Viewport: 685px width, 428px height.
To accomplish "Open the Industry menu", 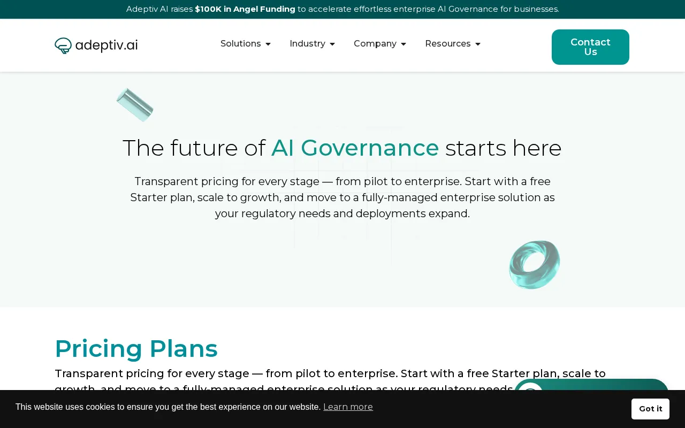I will [307, 44].
